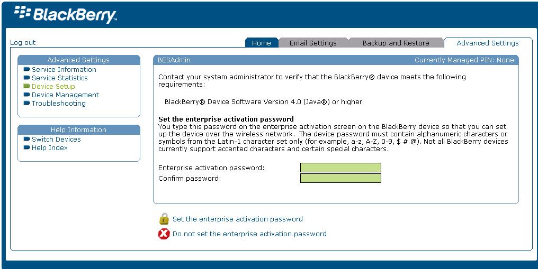Open the Device Management link

(65, 95)
